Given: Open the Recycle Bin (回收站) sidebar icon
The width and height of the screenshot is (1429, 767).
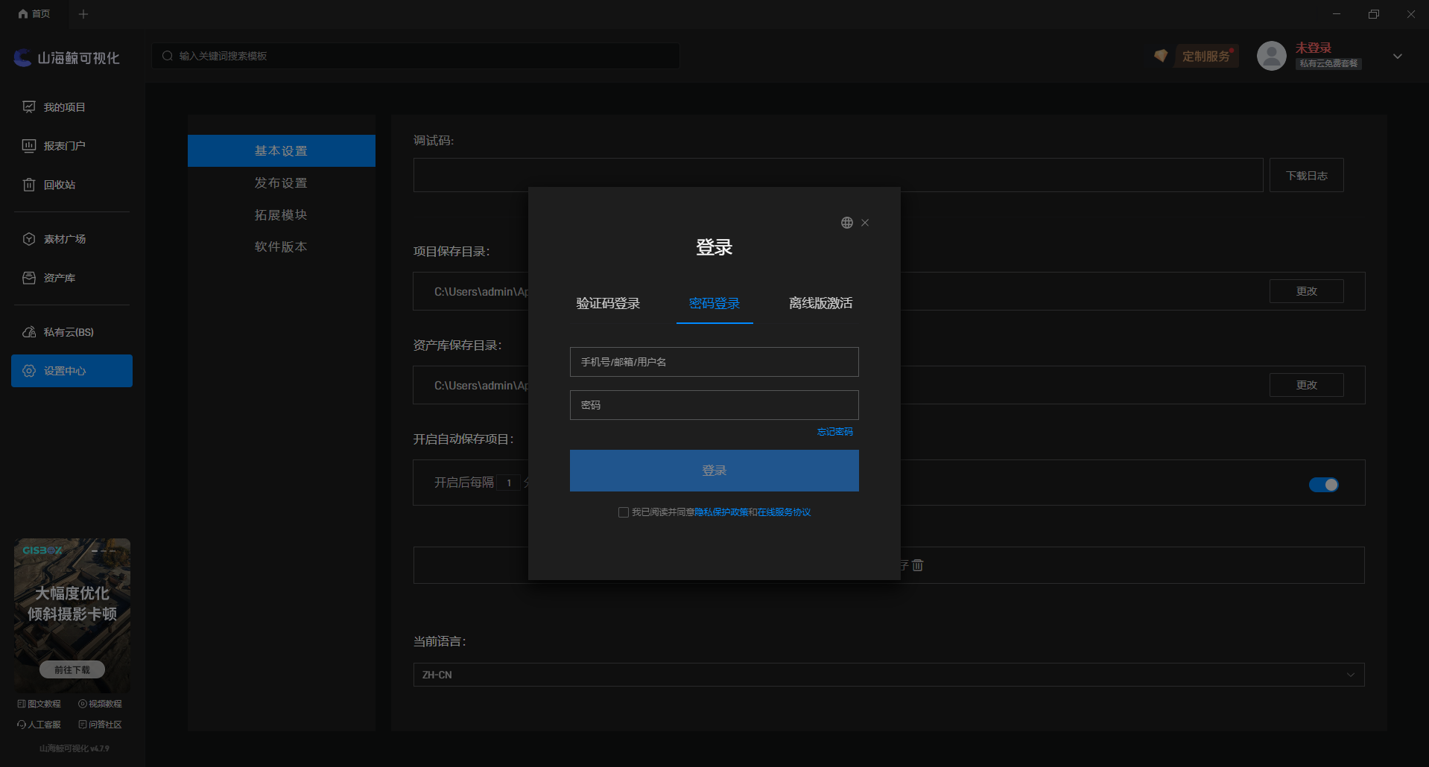Looking at the screenshot, I should [29, 185].
